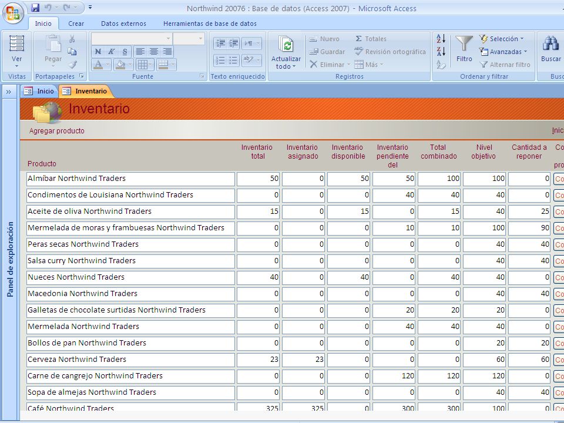Image resolution: width=564 pixels, height=423 pixels.
Task: Toggle underline (S) formatting
Action: point(125,52)
